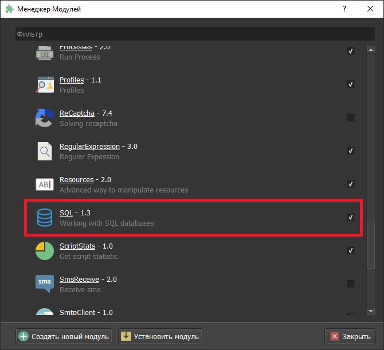
Task: Click the scrollbar down arrow
Action: (x=371, y=311)
